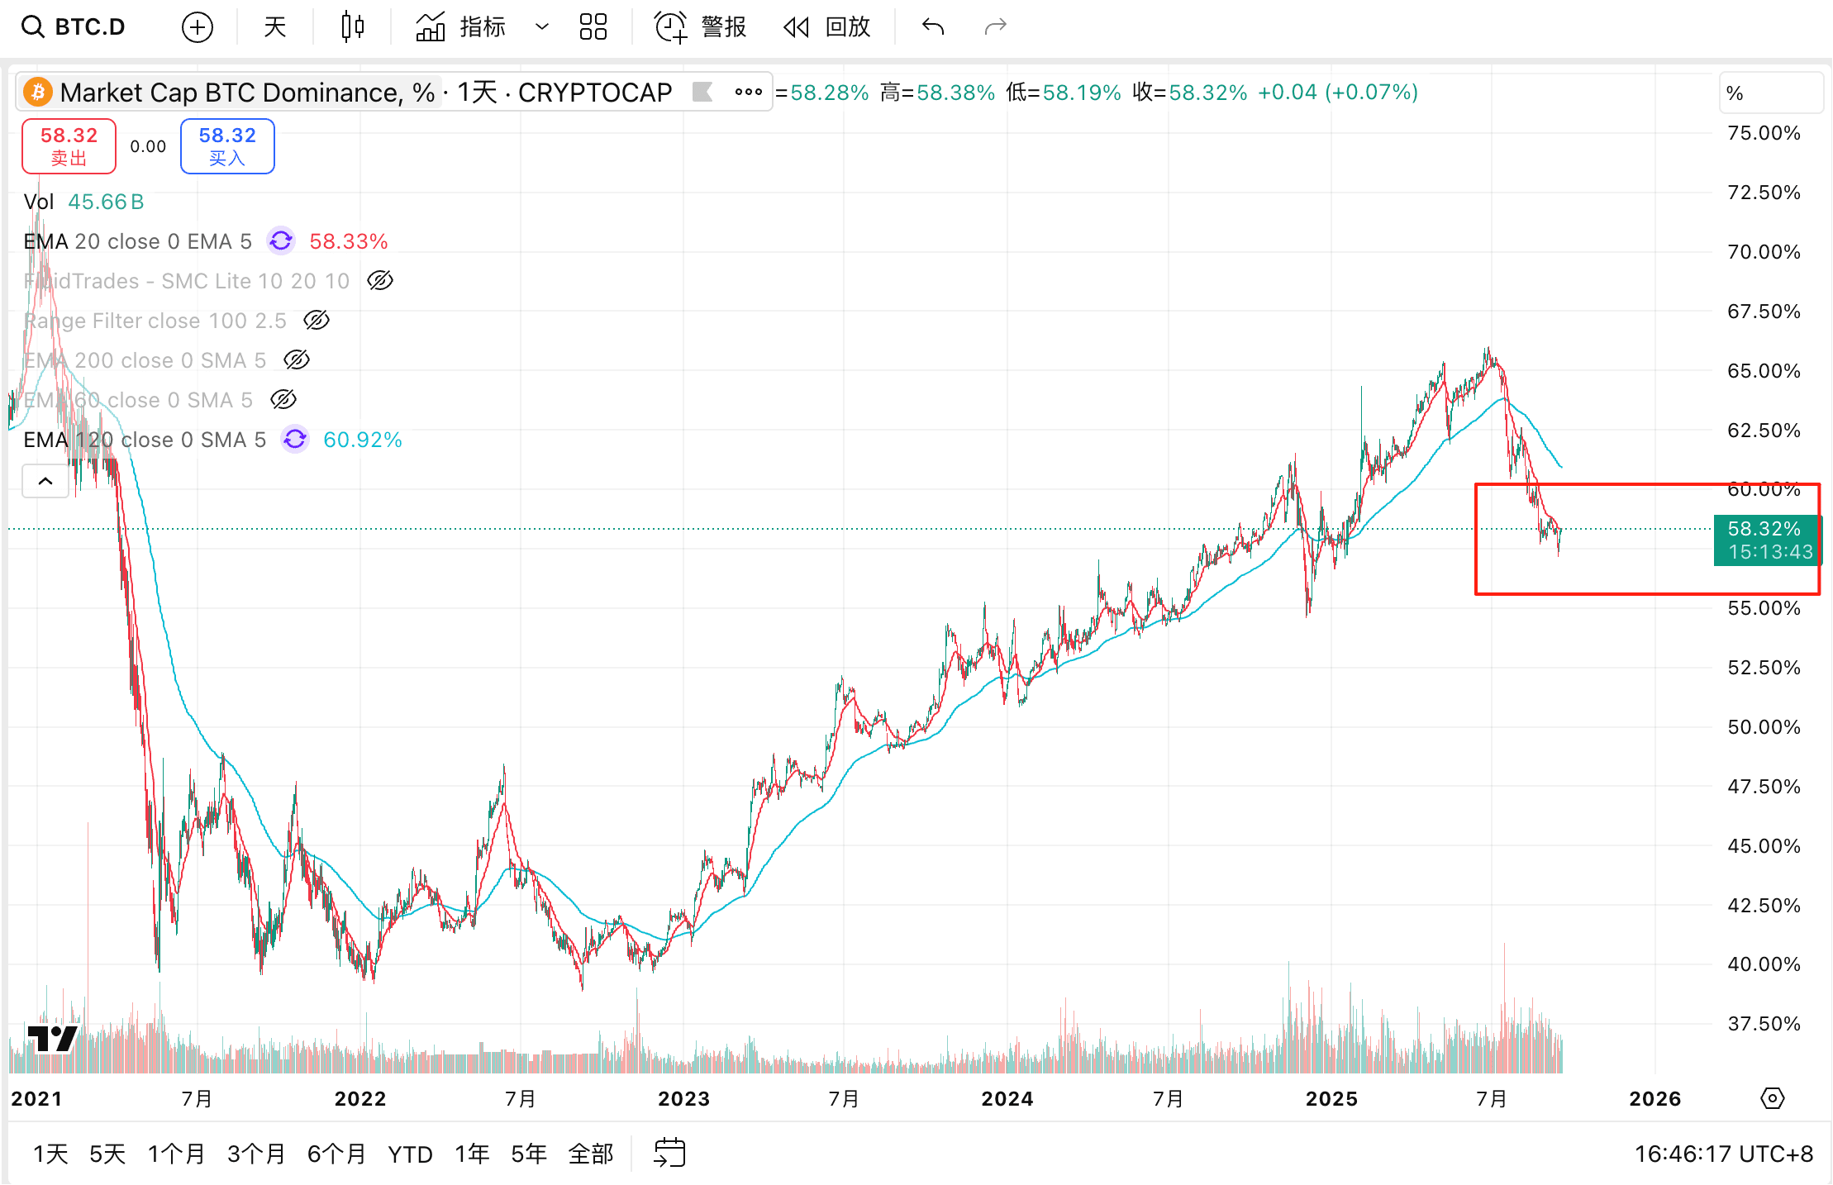Open the candlestick chart type selector

tap(353, 27)
